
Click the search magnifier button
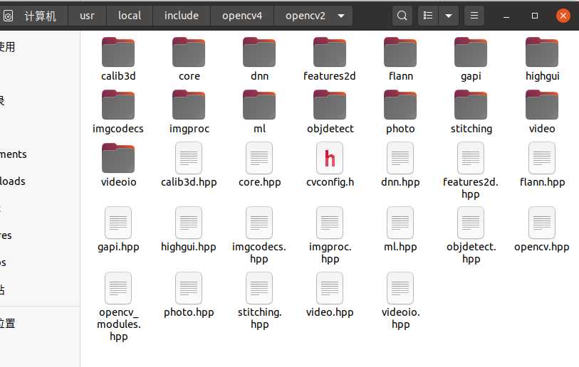tap(402, 16)
